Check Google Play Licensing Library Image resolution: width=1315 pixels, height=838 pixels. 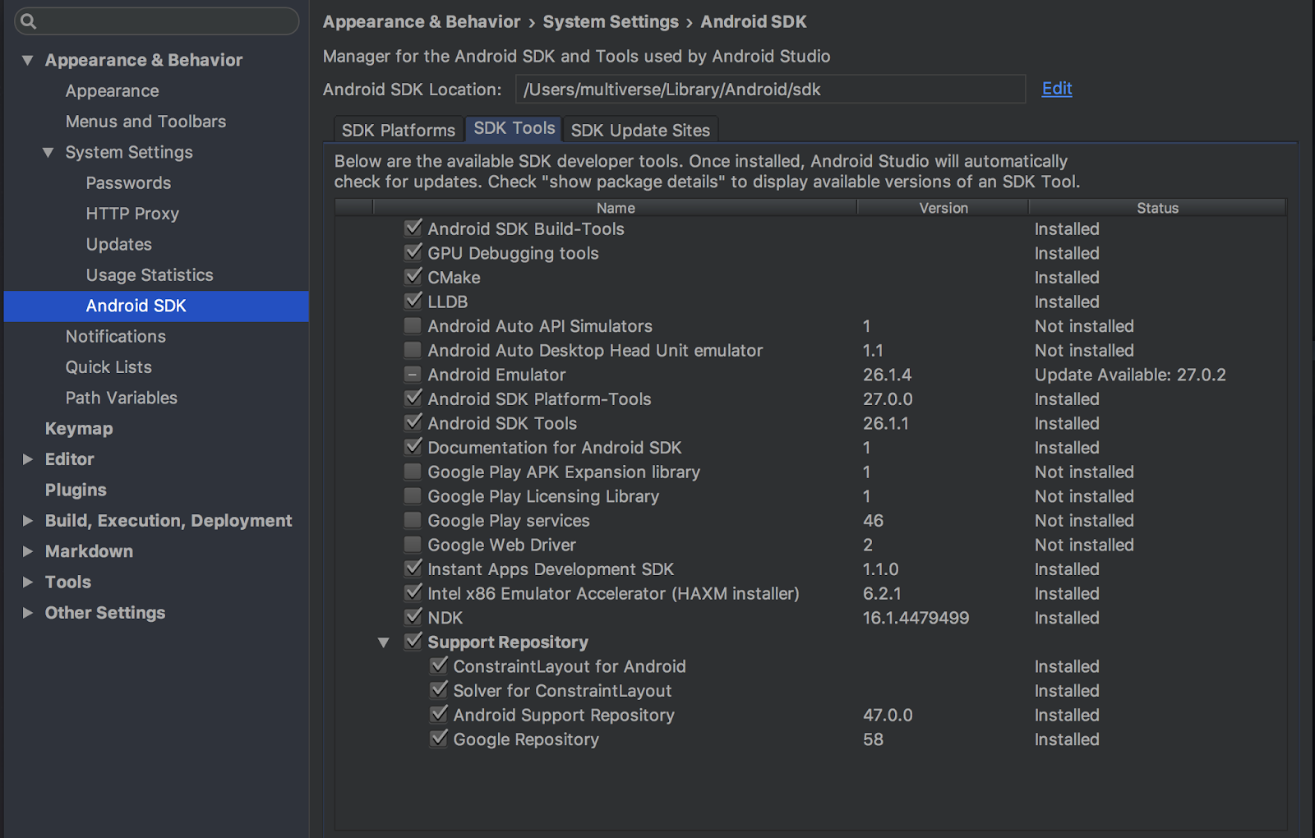click(x=413, y=496)
